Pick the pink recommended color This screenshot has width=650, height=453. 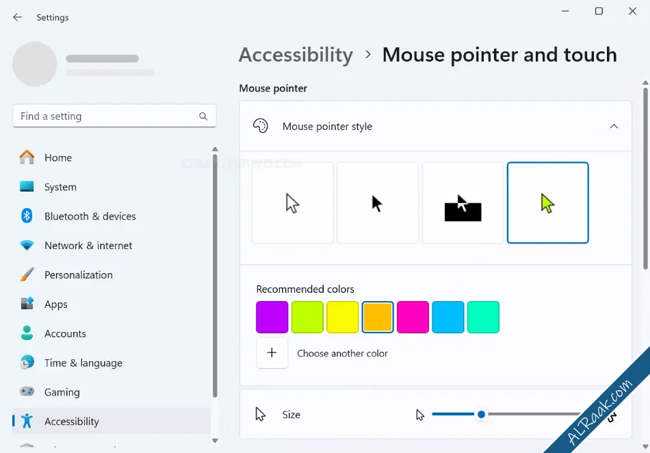coord(413,317)
